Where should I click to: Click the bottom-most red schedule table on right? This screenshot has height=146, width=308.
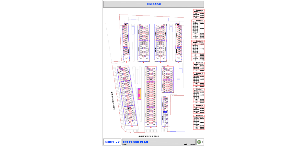(x=198, y=122)
